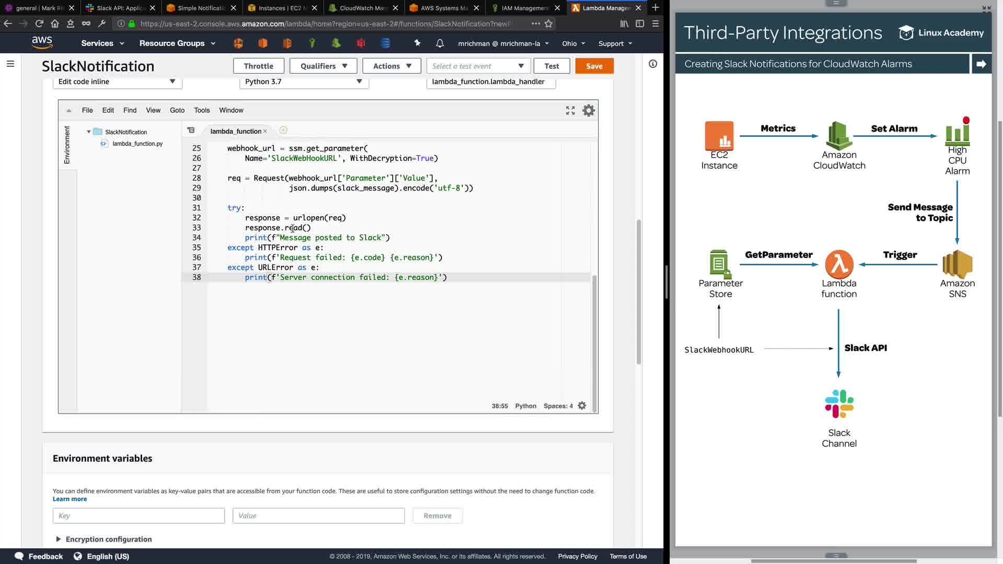Open the left hamburger navigation menu
Image resolution: width=1003 pixels, height=564 pixels.
click(10, 64)
